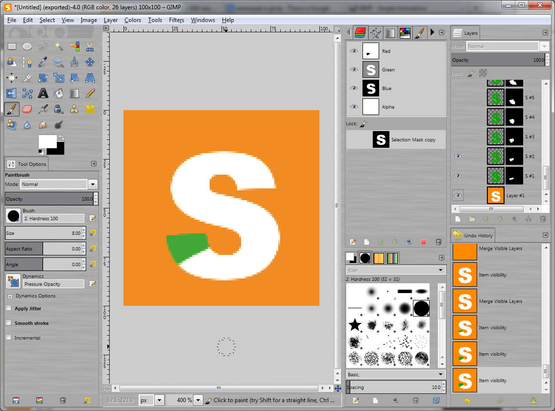555x411 pixels.
Task: Open the brush picker preview button
Action: 13,216
